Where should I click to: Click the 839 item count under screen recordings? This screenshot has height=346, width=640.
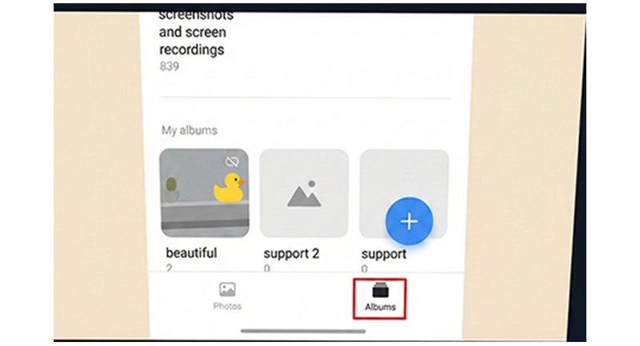(x=169, y=66)
